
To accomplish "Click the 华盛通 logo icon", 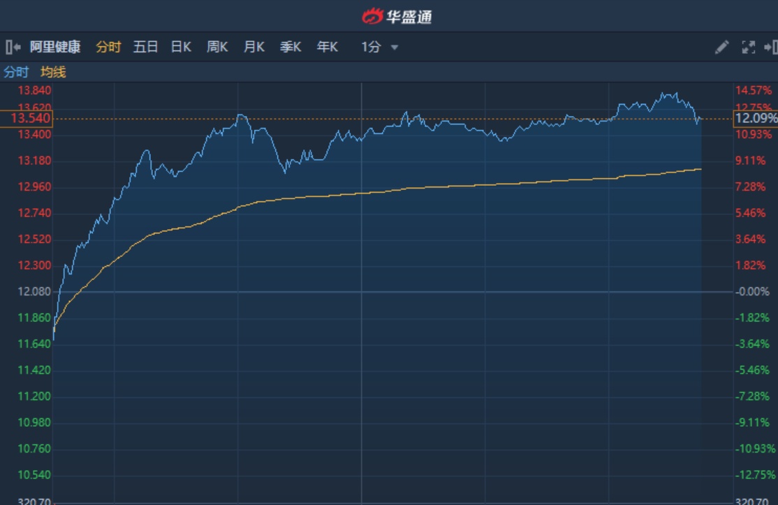I will [x=372, y=16].
